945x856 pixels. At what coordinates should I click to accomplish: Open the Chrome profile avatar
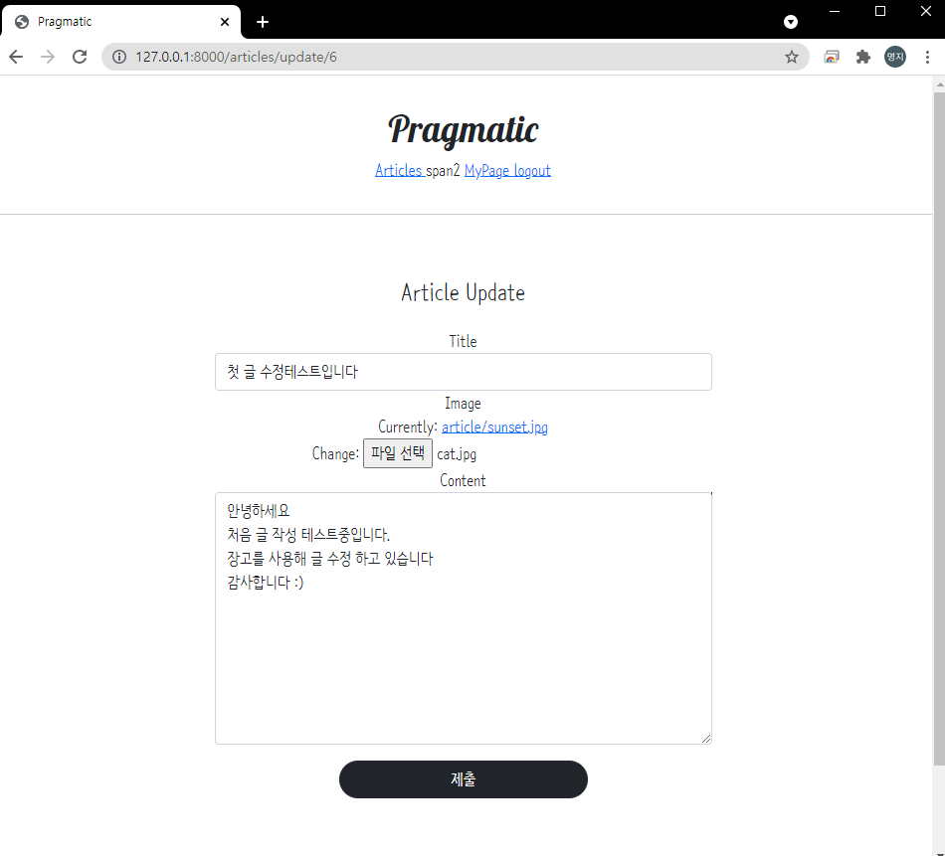895,57
